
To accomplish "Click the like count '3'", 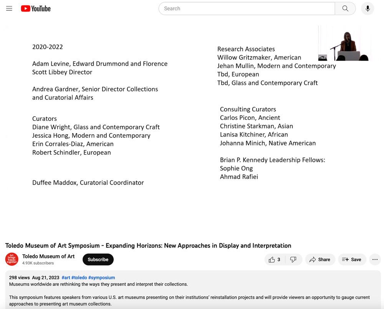I will 279,259.
